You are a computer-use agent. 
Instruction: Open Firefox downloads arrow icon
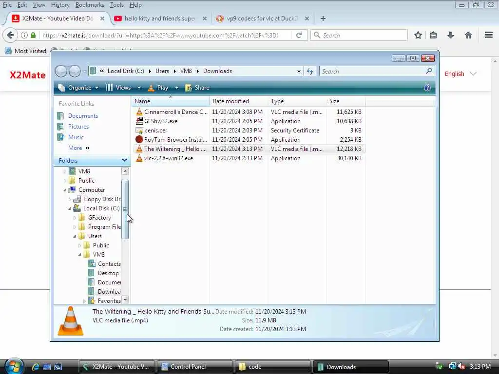click(450, 35)
